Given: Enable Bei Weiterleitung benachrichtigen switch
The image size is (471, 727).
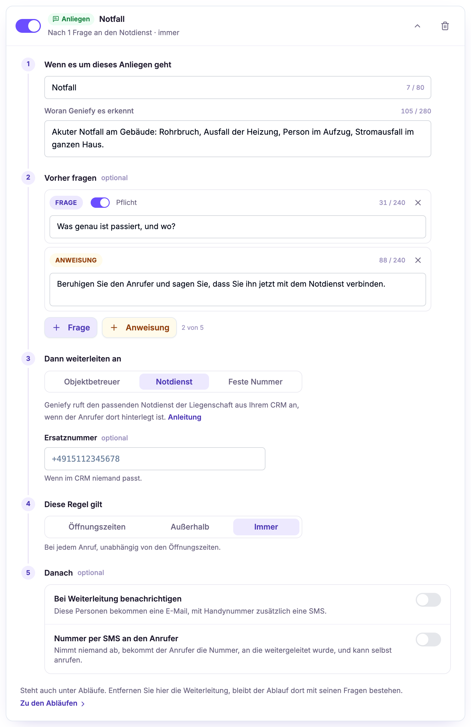Looking at the screenshot, I should [428, 600].
